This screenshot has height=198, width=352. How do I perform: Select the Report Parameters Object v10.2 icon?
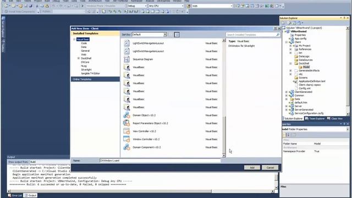coord(127,123)
